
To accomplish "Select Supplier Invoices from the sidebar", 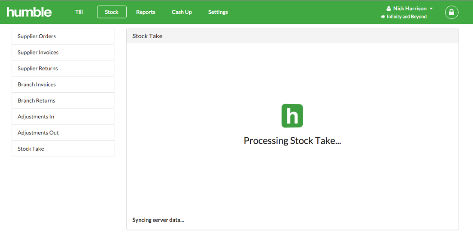I will click(x=63, y=53).
